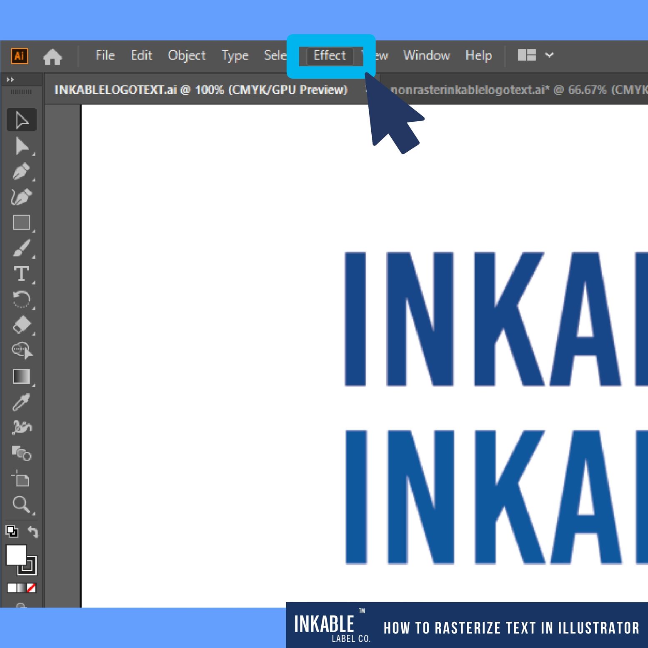This screenshot has width=648, height=648.
Task: Open the workspace switcher chevron
Action: coord(549,55)
